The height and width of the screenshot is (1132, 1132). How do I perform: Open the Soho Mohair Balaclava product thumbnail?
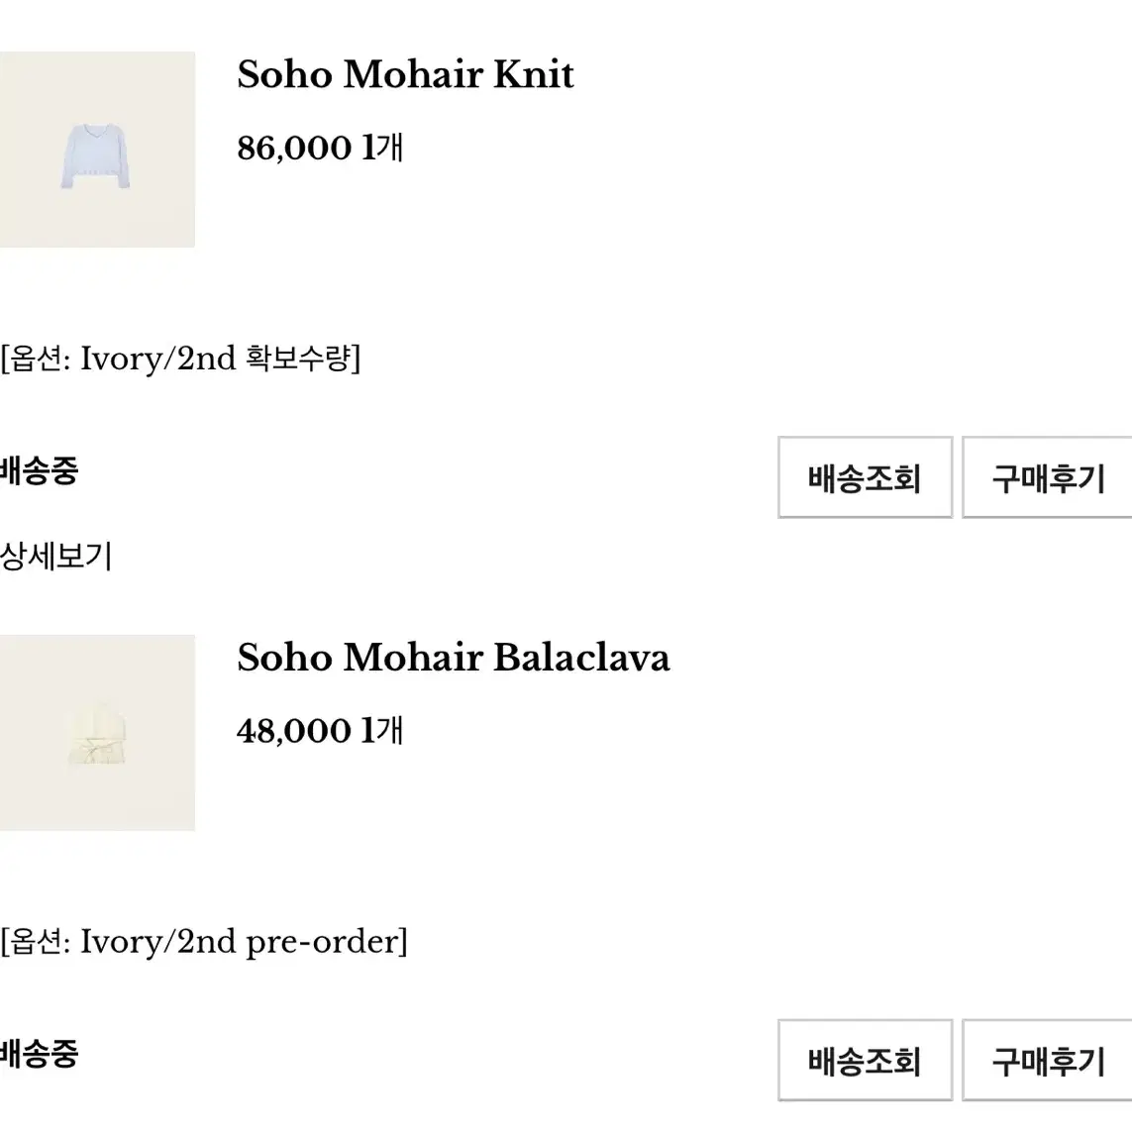click(97, 733)
